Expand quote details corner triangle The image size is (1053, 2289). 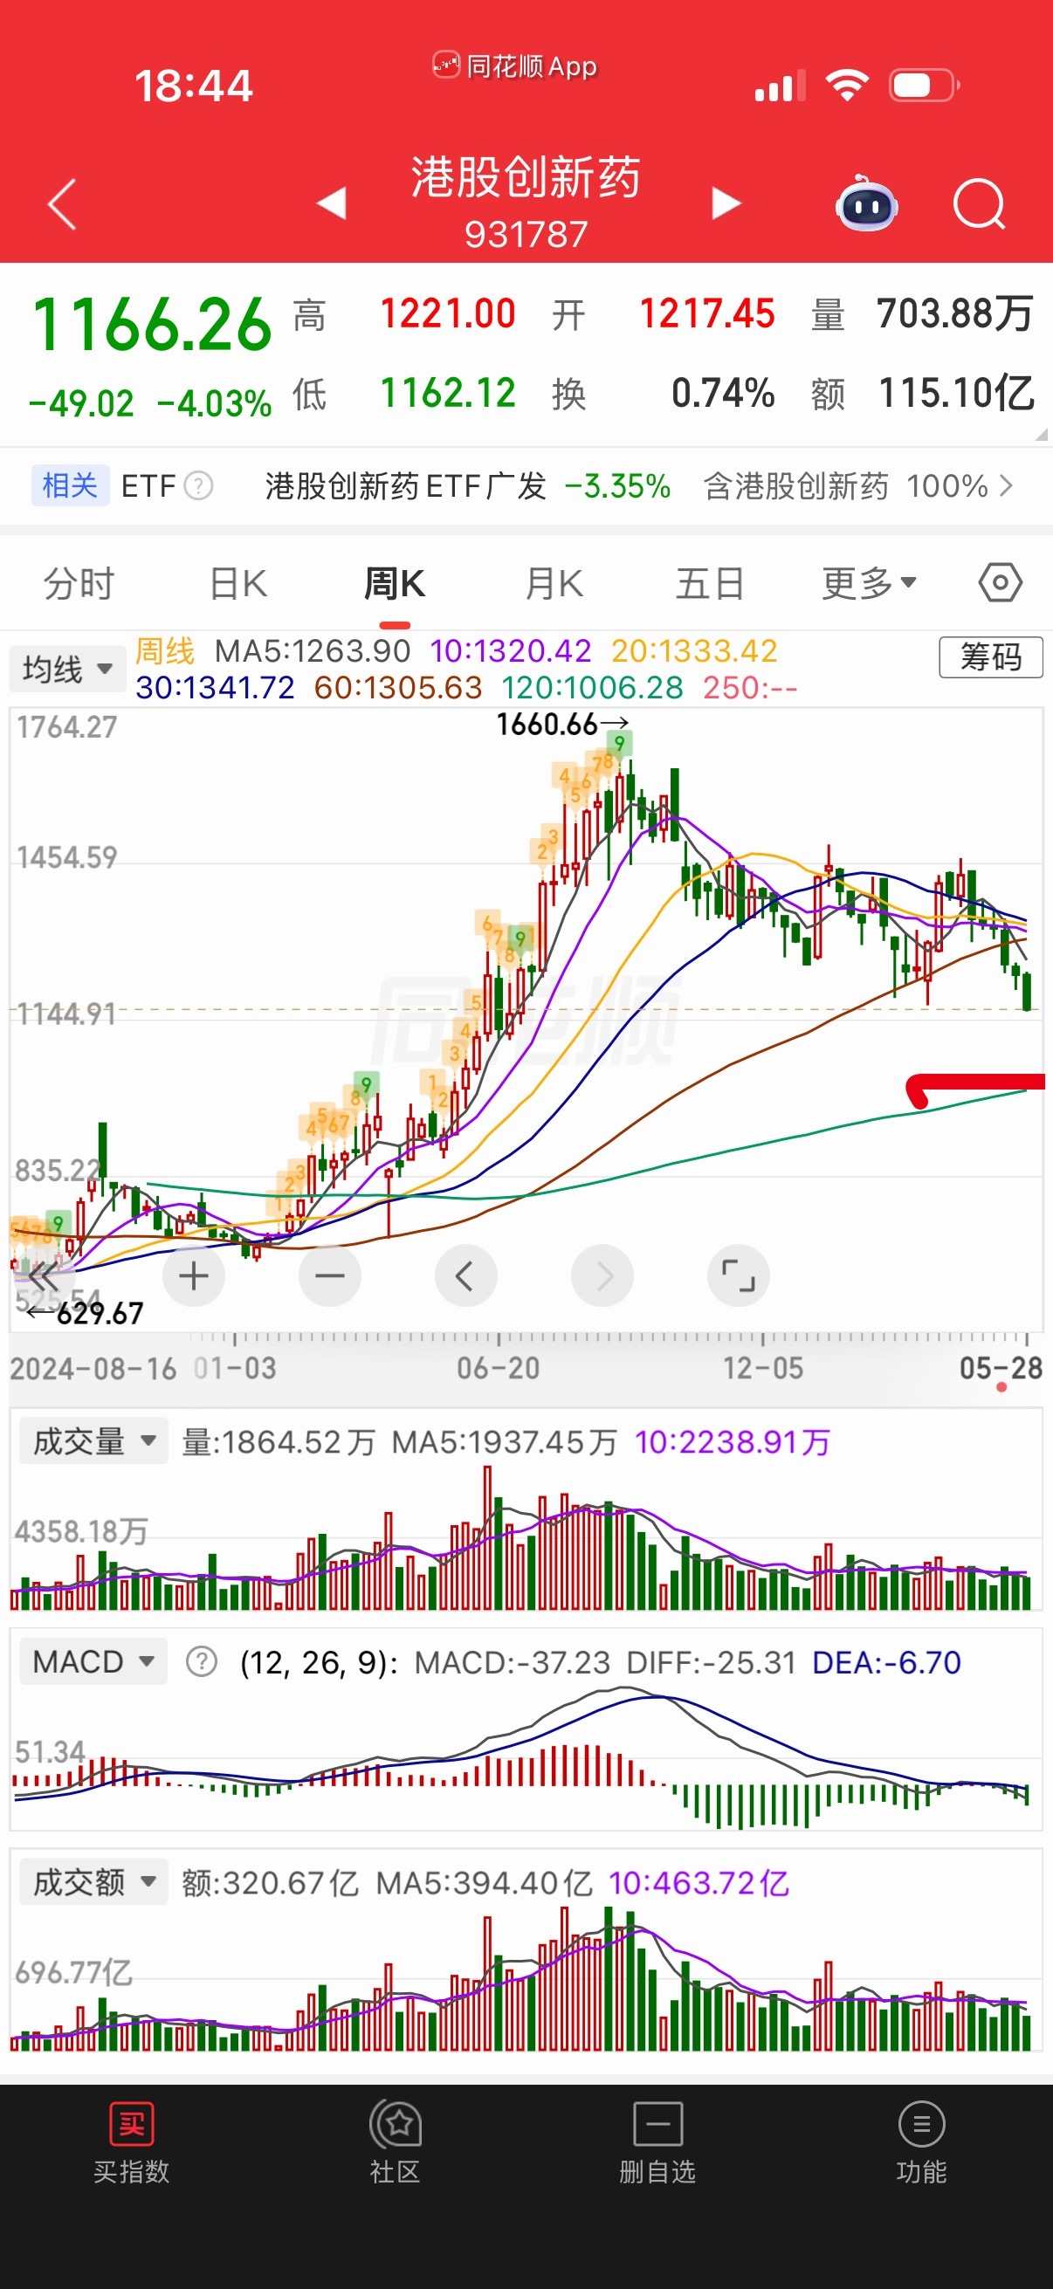(x=1041, y=435)
